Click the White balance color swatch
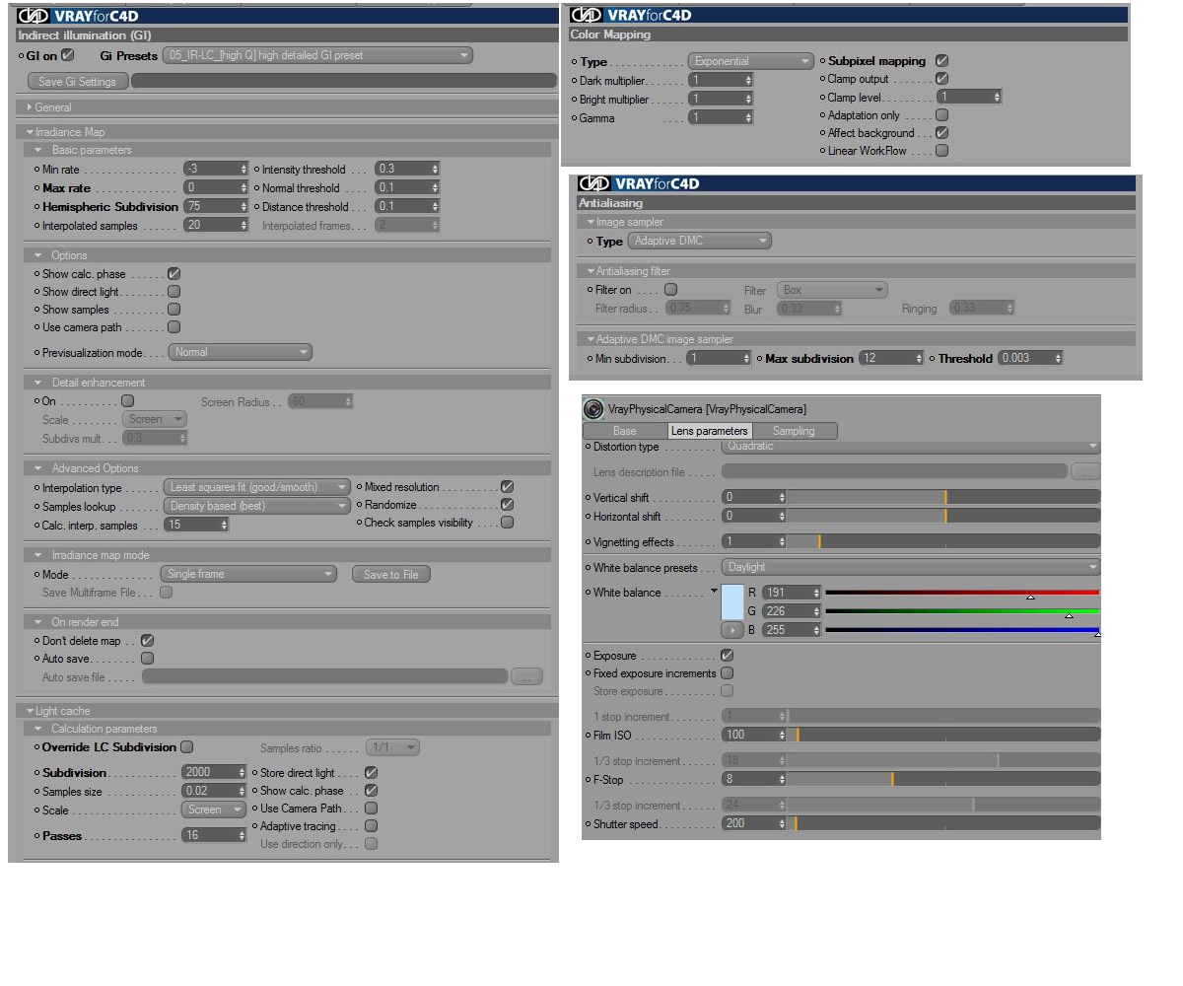 pos(731,602)
